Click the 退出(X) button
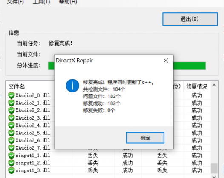The width and height of the screenshot is (224, 178). pyautogui.click(x=190, y=19)
